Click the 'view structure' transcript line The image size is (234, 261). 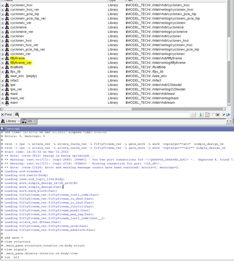coord(17,241)
